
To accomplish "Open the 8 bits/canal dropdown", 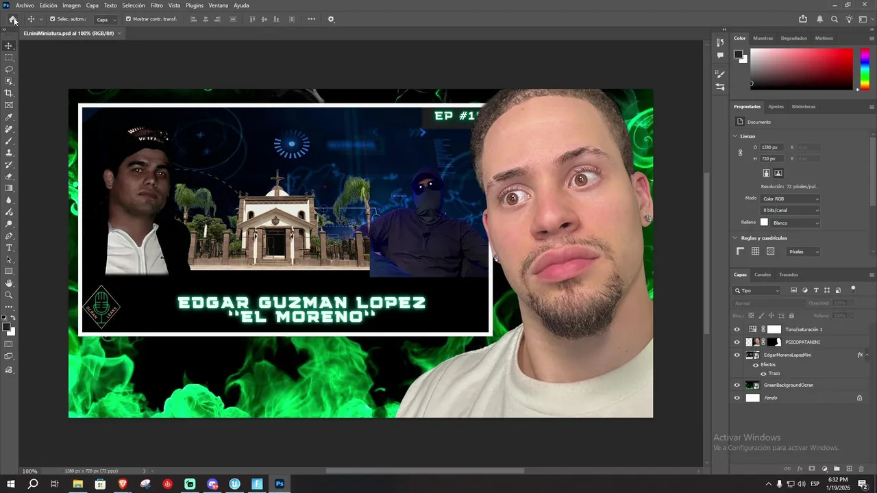I will 791,210.
